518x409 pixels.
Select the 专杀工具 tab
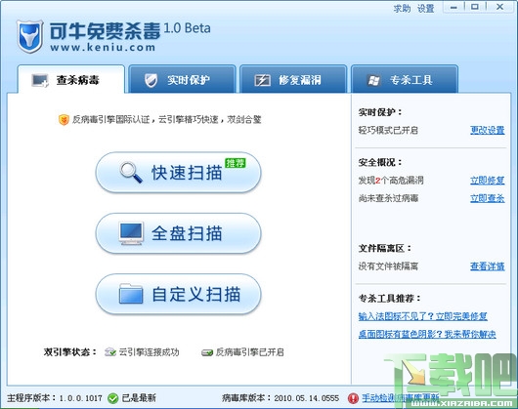click(405, 79)
